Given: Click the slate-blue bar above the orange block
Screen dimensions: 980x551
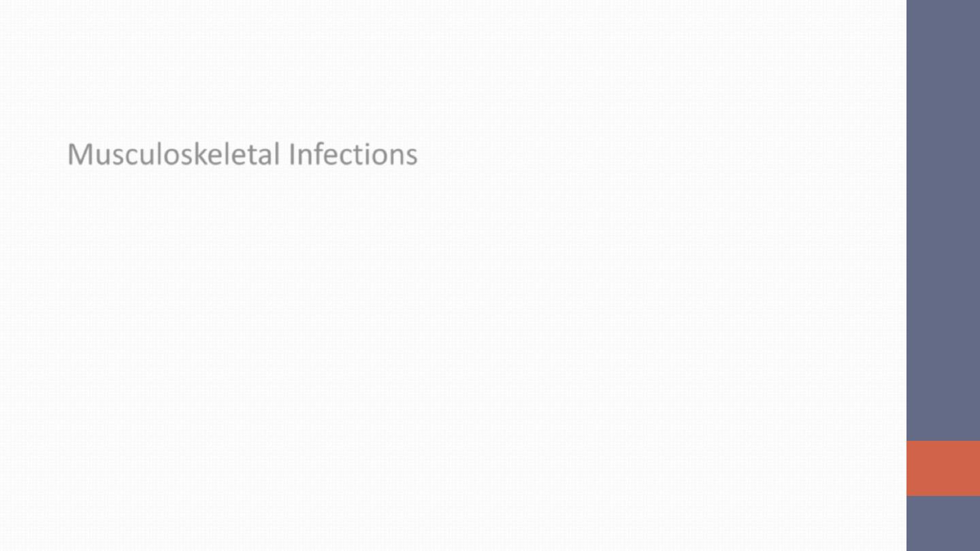Looking at the screenshot, I should [x=943, y=220].
